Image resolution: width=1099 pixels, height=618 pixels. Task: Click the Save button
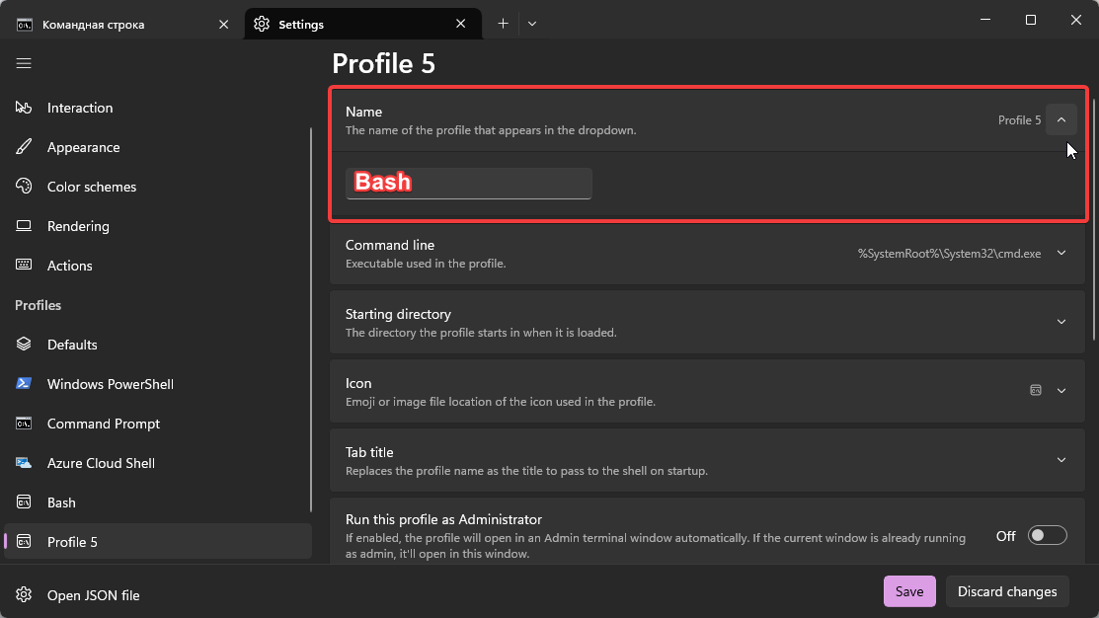pos(908,591)
